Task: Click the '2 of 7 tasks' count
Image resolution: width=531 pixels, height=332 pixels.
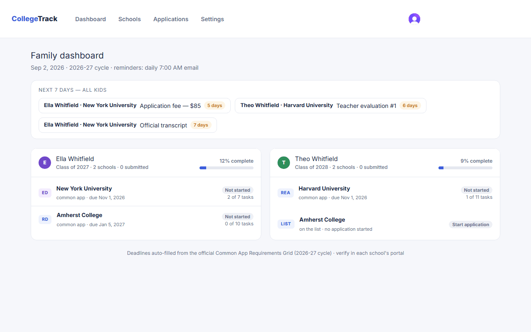Action: tap(240, 197)
